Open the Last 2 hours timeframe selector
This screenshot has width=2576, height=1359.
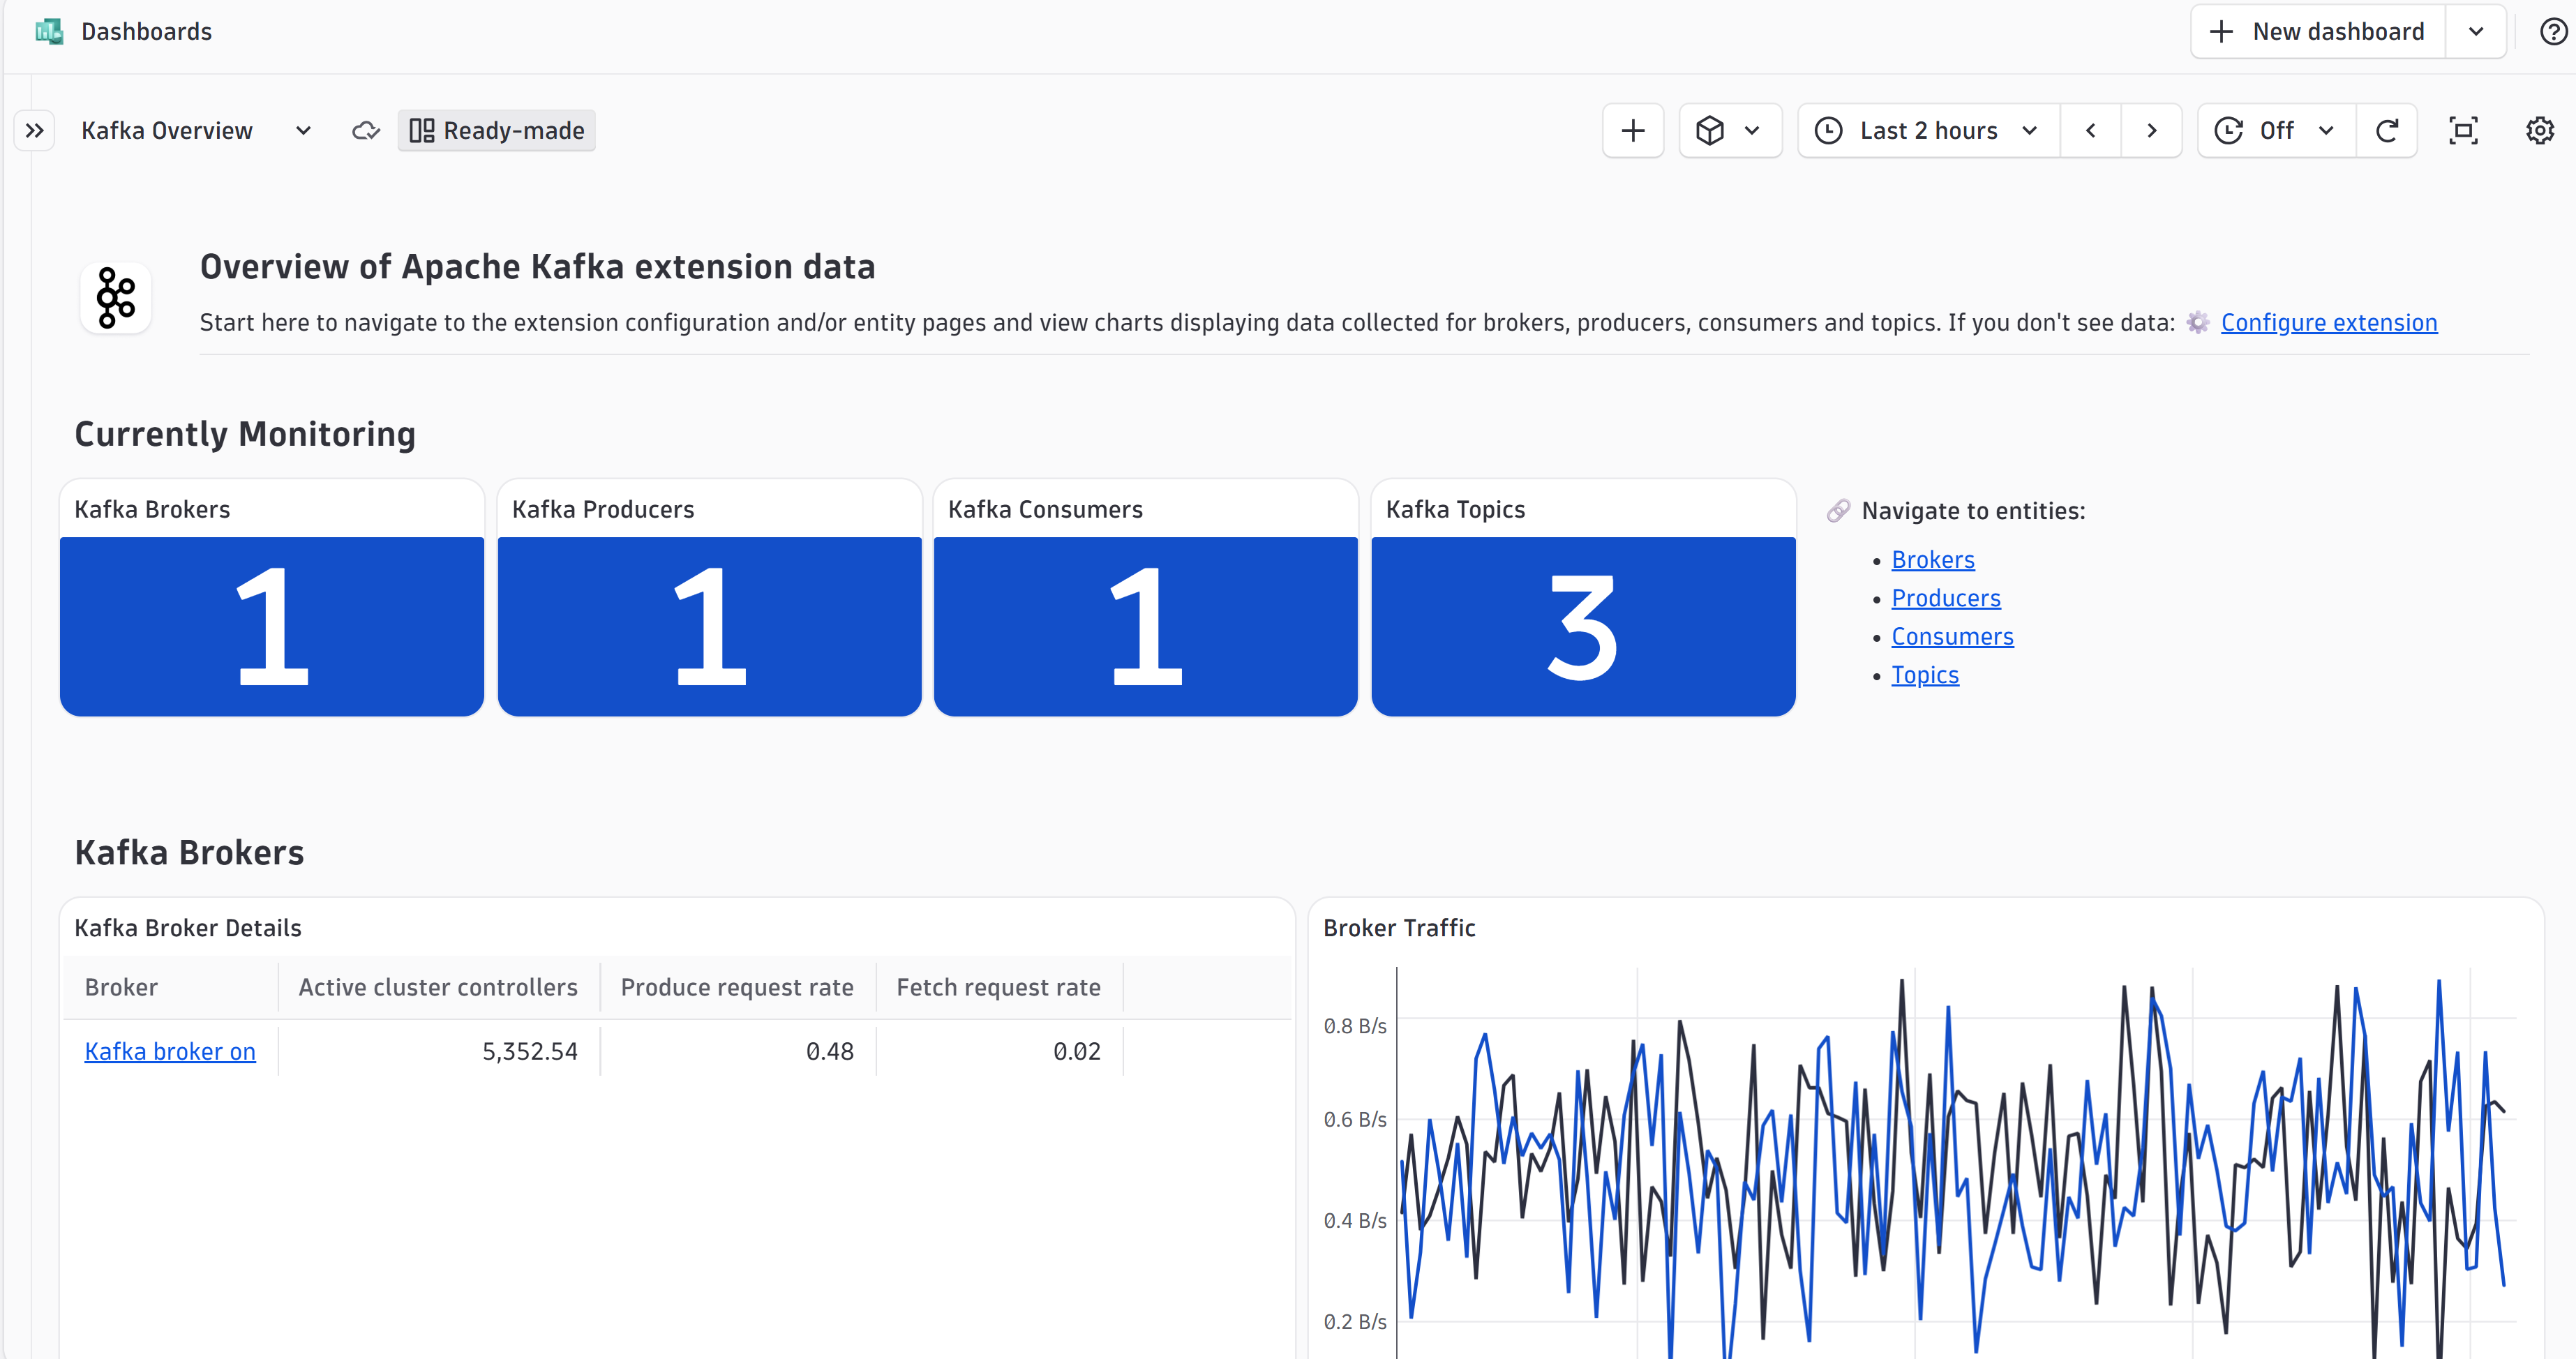coord(1928,131)
